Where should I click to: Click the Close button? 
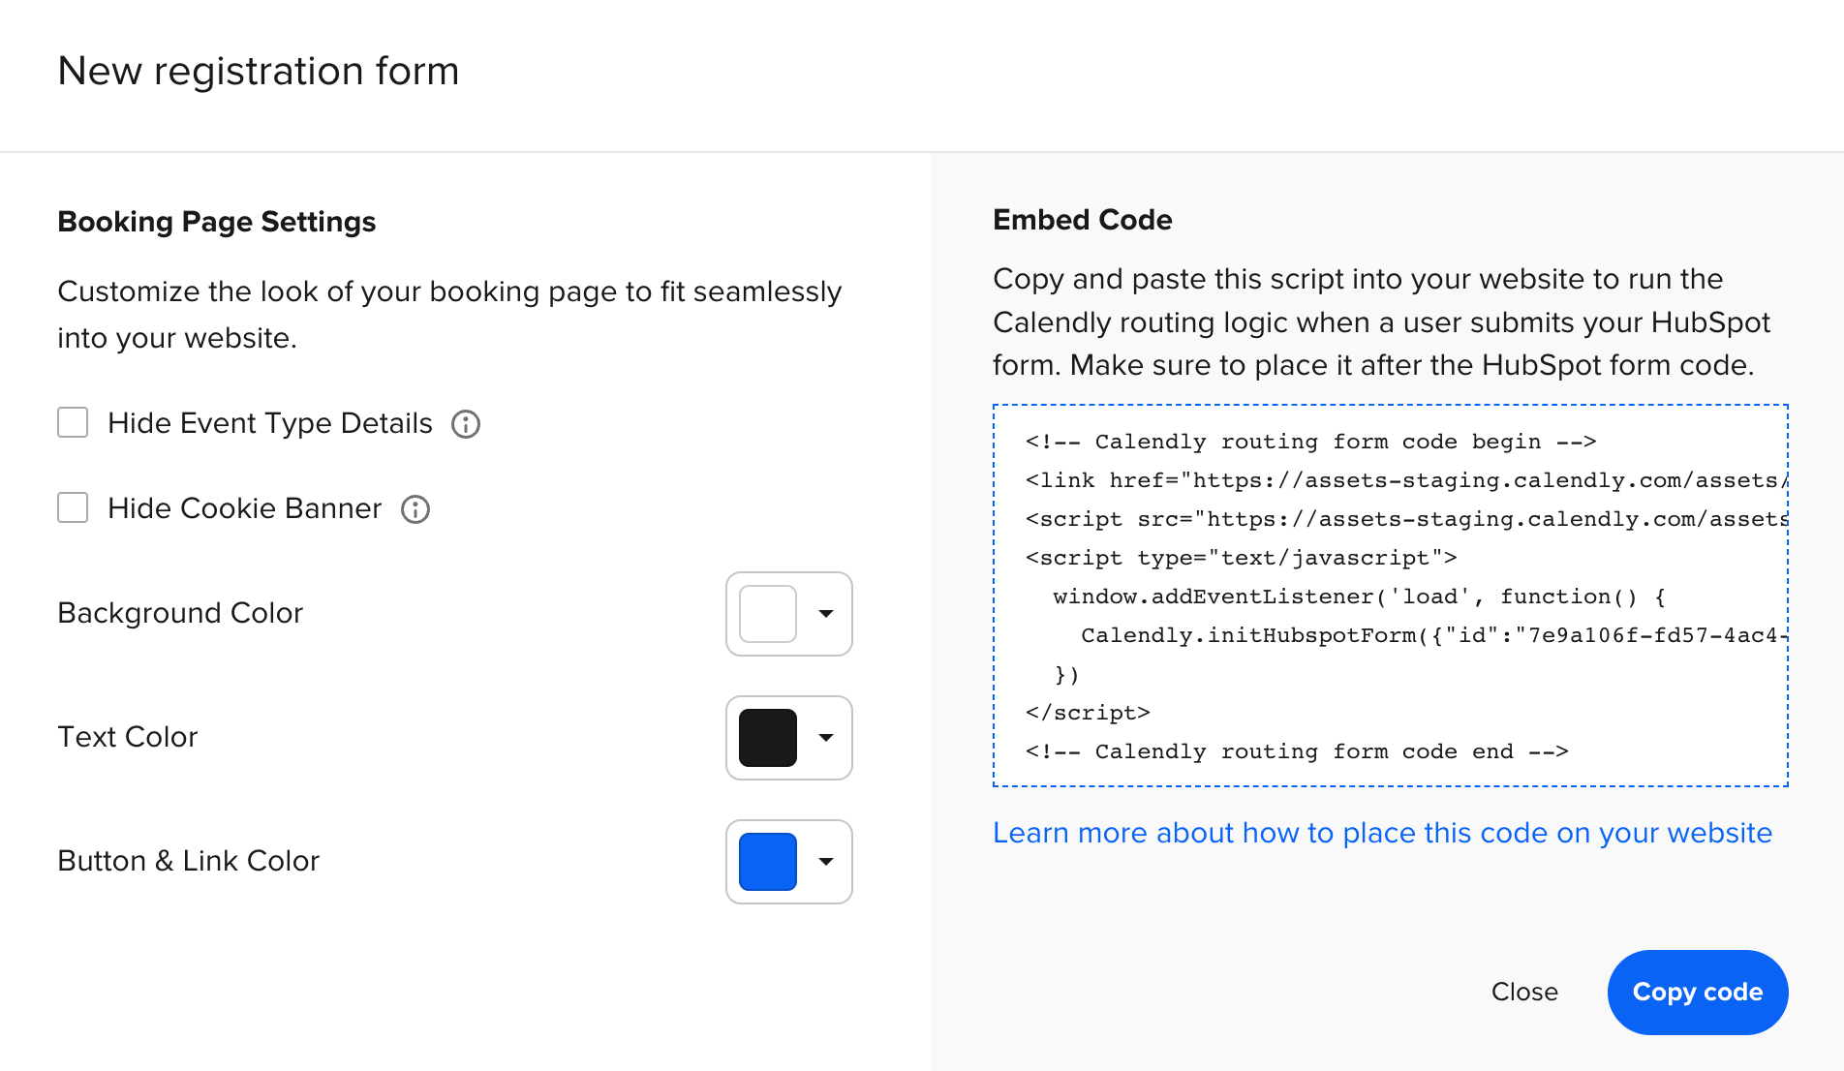click(x=1524, y=992)
